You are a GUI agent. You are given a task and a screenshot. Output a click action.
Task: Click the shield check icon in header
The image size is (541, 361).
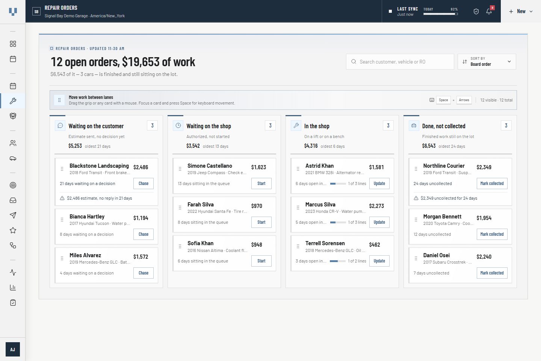click(x=476, y=12)
